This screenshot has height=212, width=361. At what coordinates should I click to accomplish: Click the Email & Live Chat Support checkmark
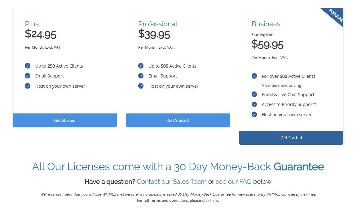(254, 94)
